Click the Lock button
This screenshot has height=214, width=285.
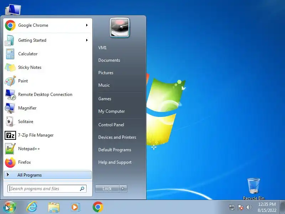tap(107, 189)
